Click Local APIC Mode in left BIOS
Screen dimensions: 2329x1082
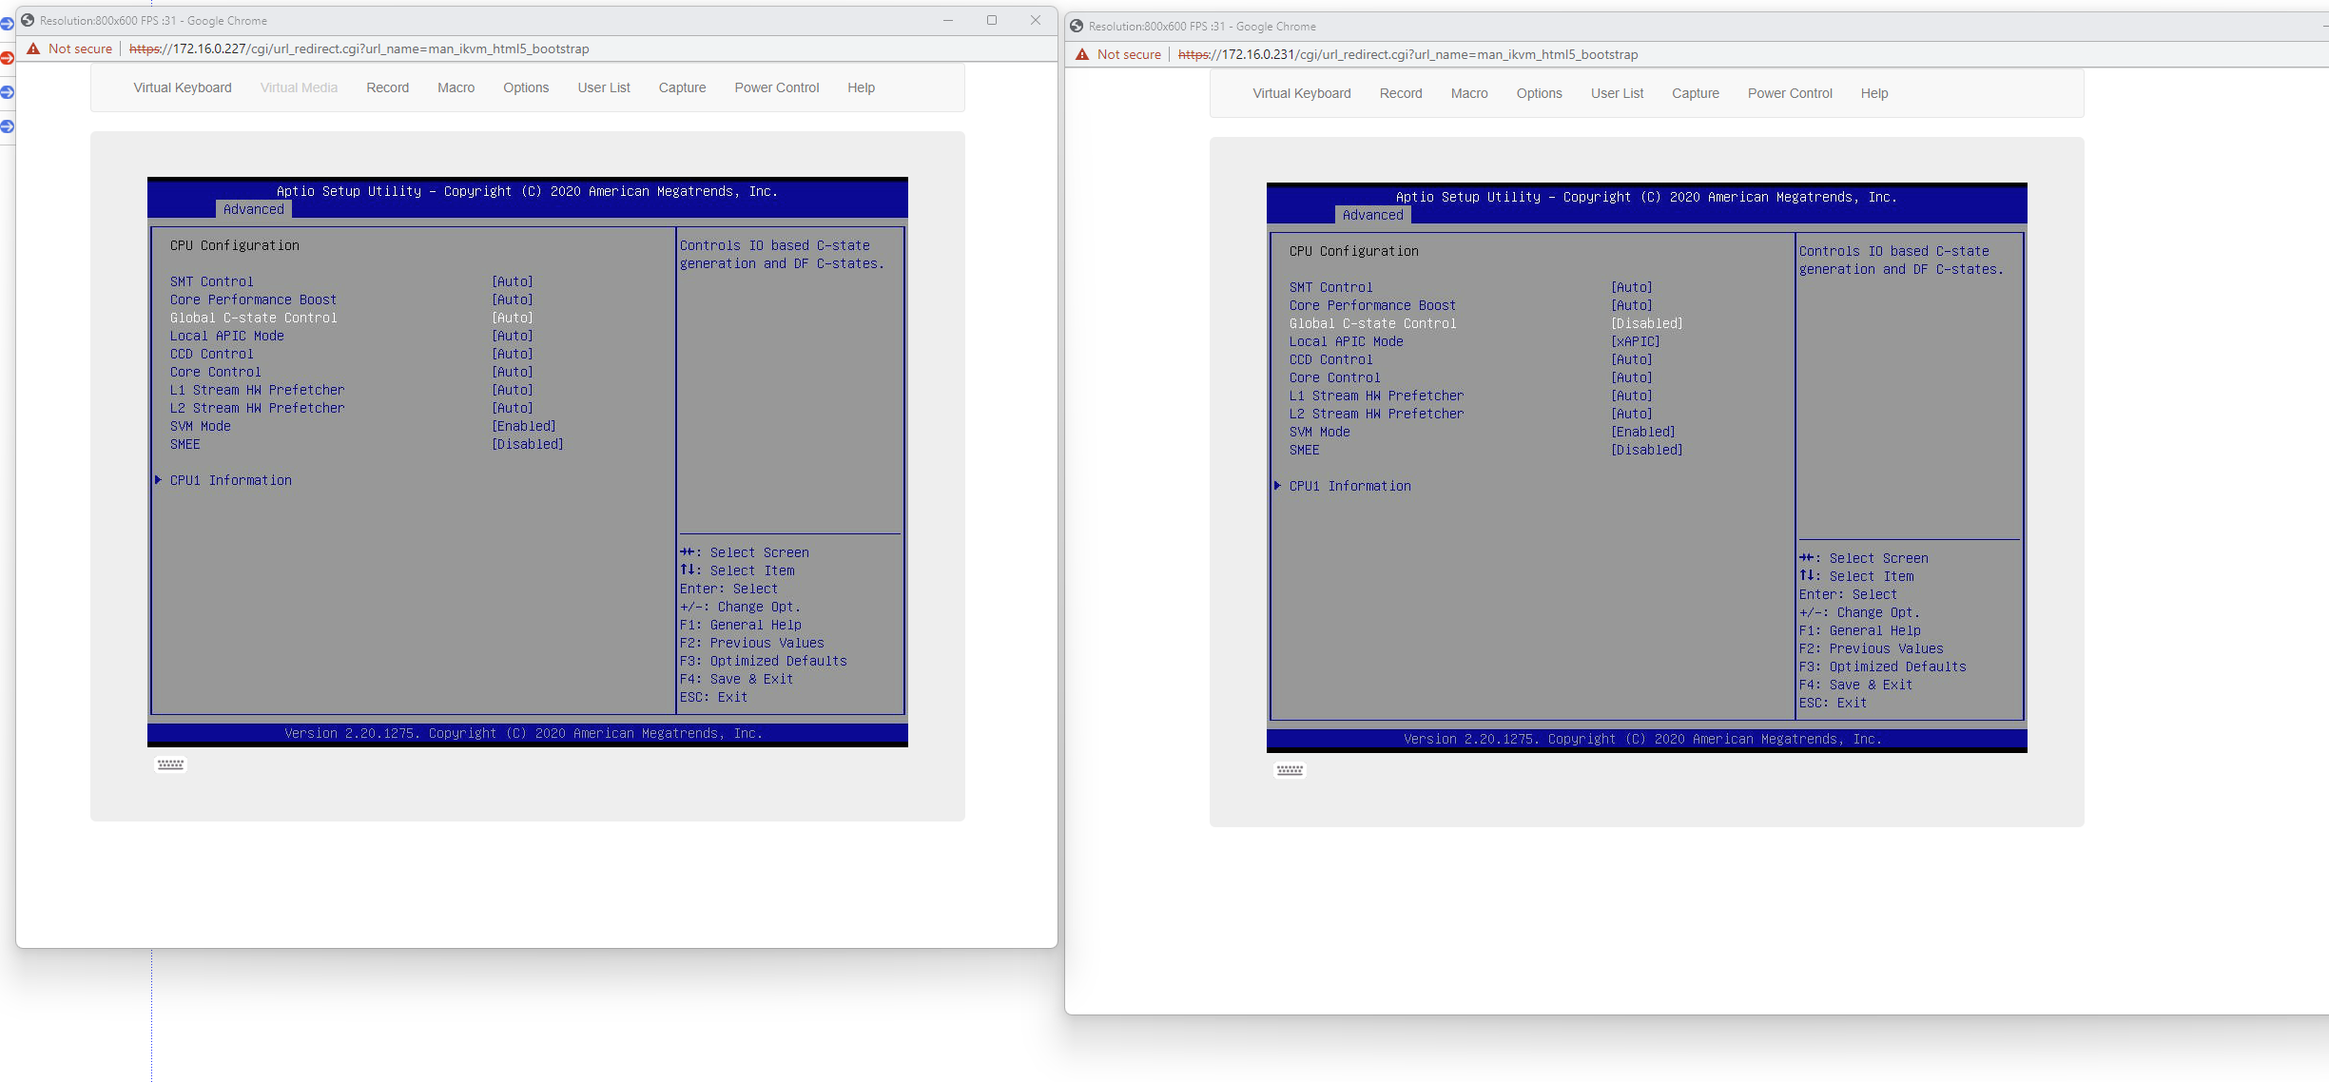coord(227,336)
